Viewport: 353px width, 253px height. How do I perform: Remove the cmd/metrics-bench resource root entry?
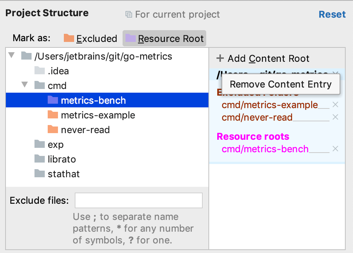pos(335,149)
